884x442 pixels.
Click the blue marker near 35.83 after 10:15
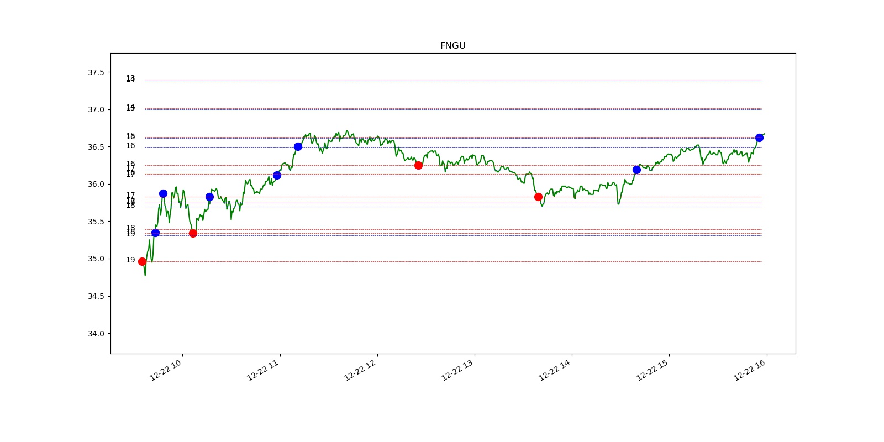[209, 197]
